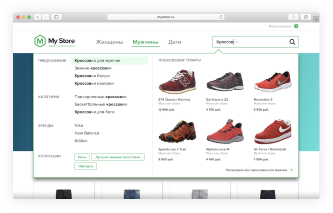
Task: Select the Мужчины navigation tab
Action: click(x=145, y=42)
